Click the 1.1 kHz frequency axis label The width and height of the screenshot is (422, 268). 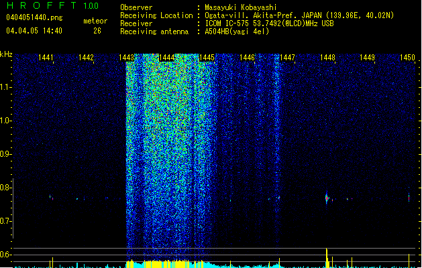point(5,87)
